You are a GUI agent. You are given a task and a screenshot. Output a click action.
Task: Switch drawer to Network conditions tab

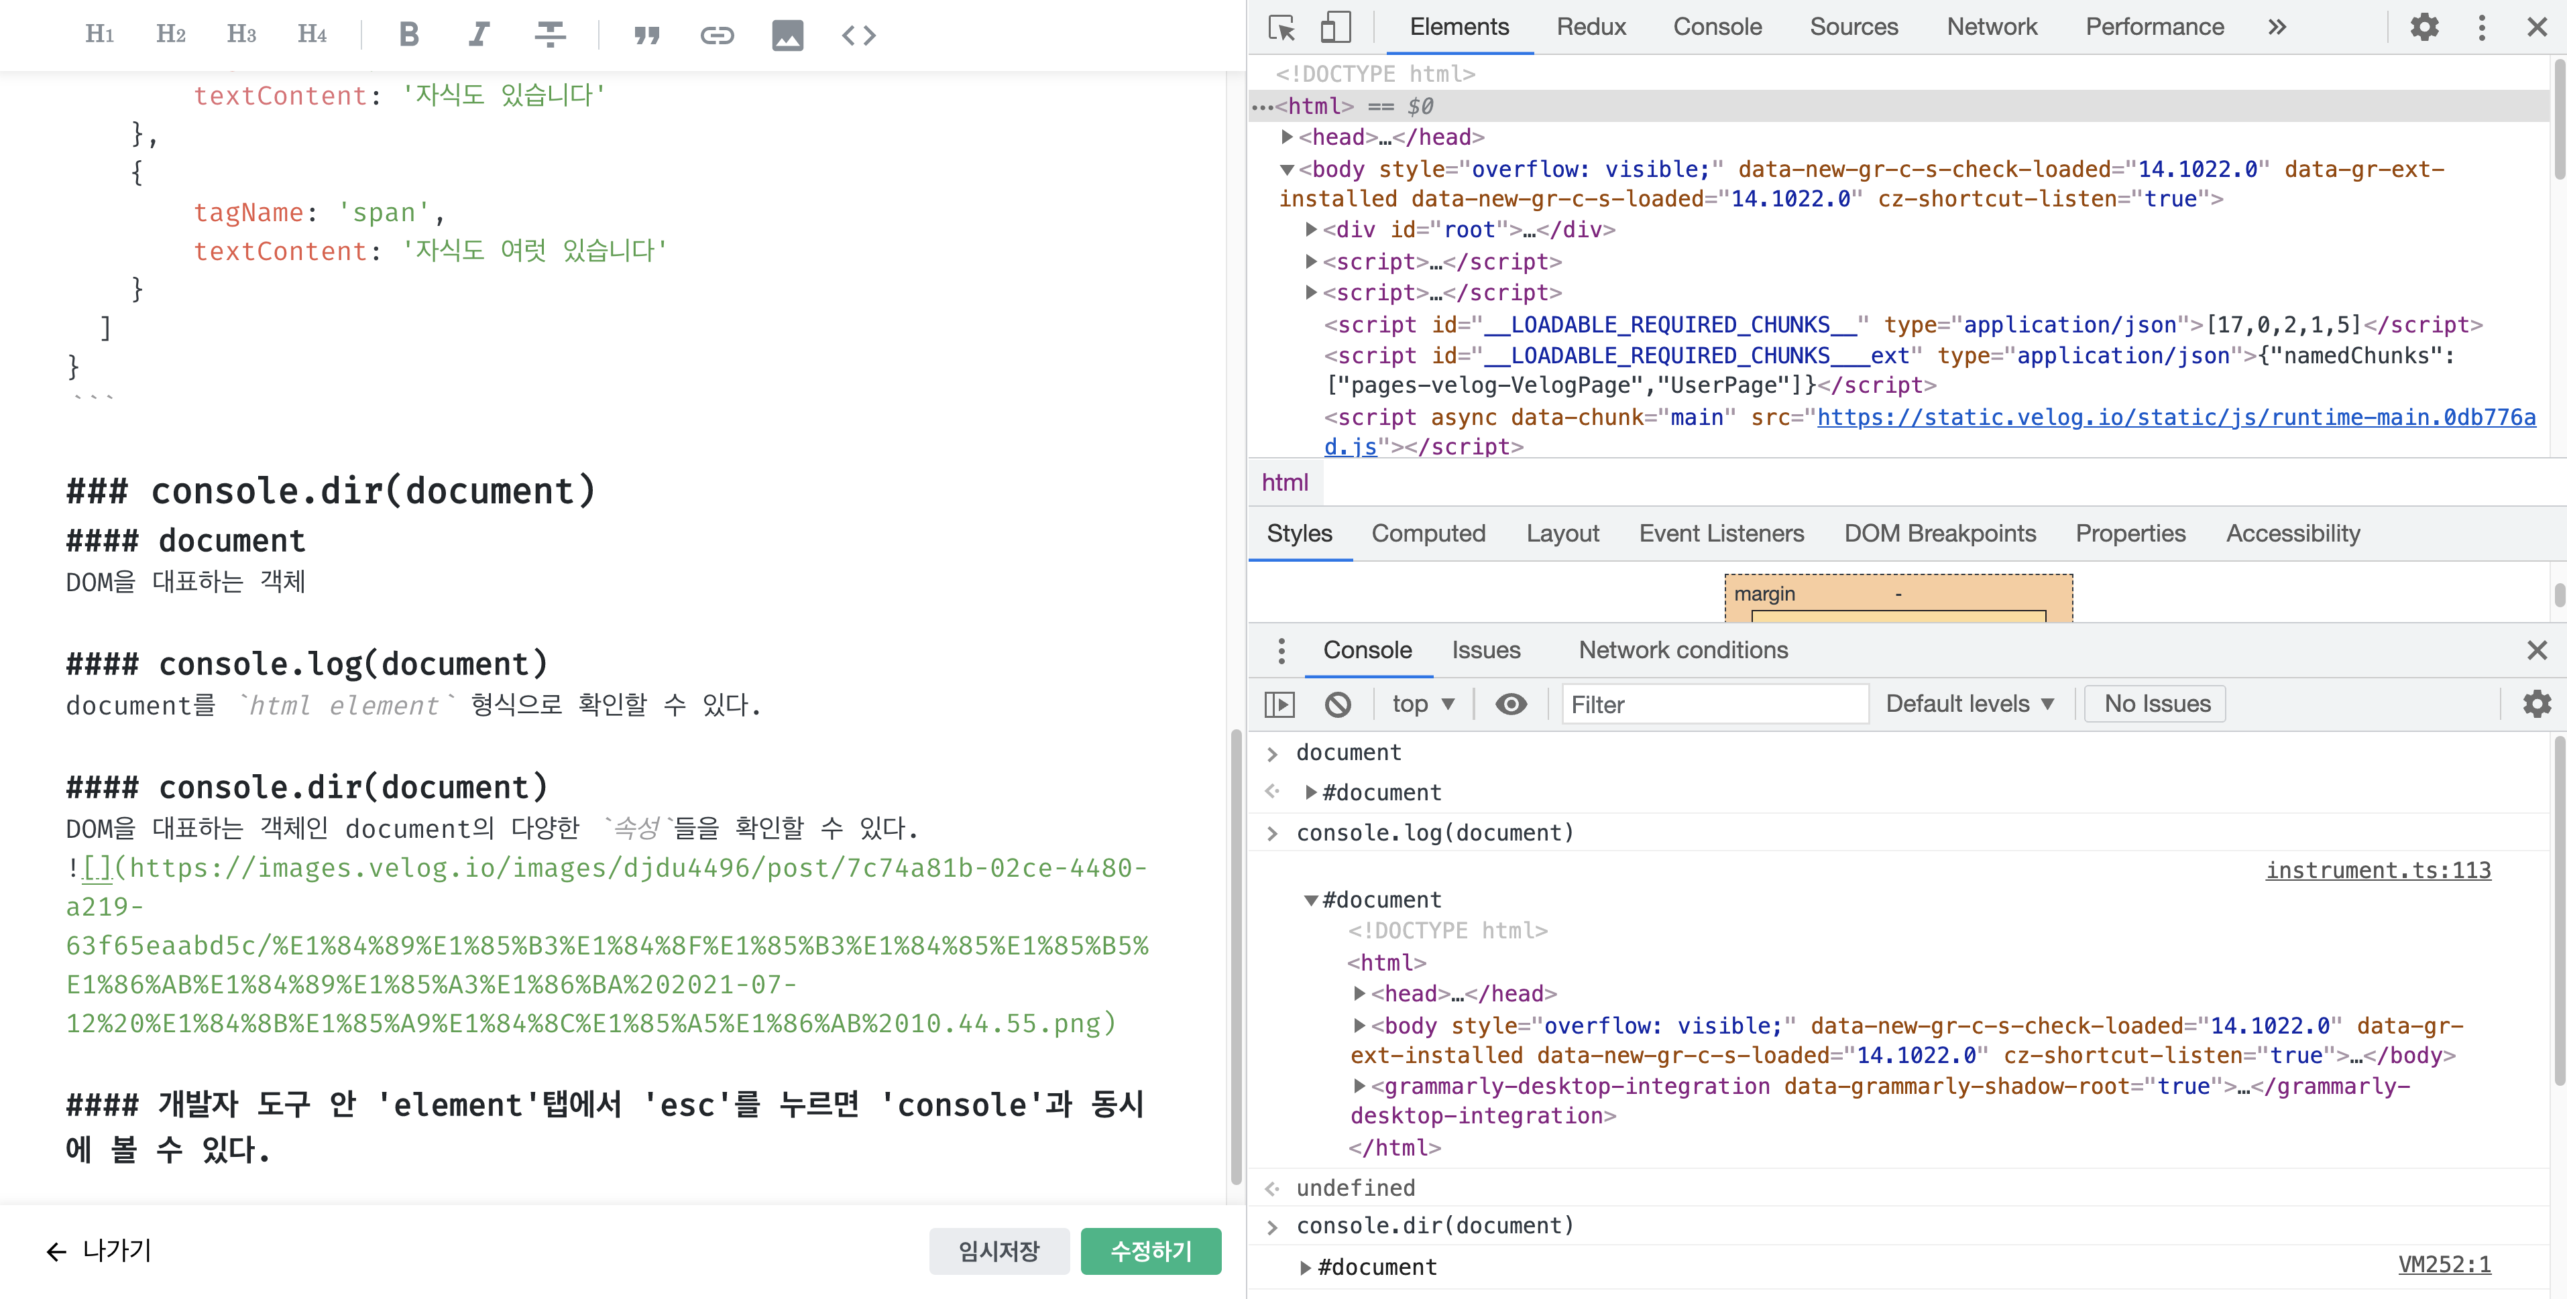point(1683,650)
